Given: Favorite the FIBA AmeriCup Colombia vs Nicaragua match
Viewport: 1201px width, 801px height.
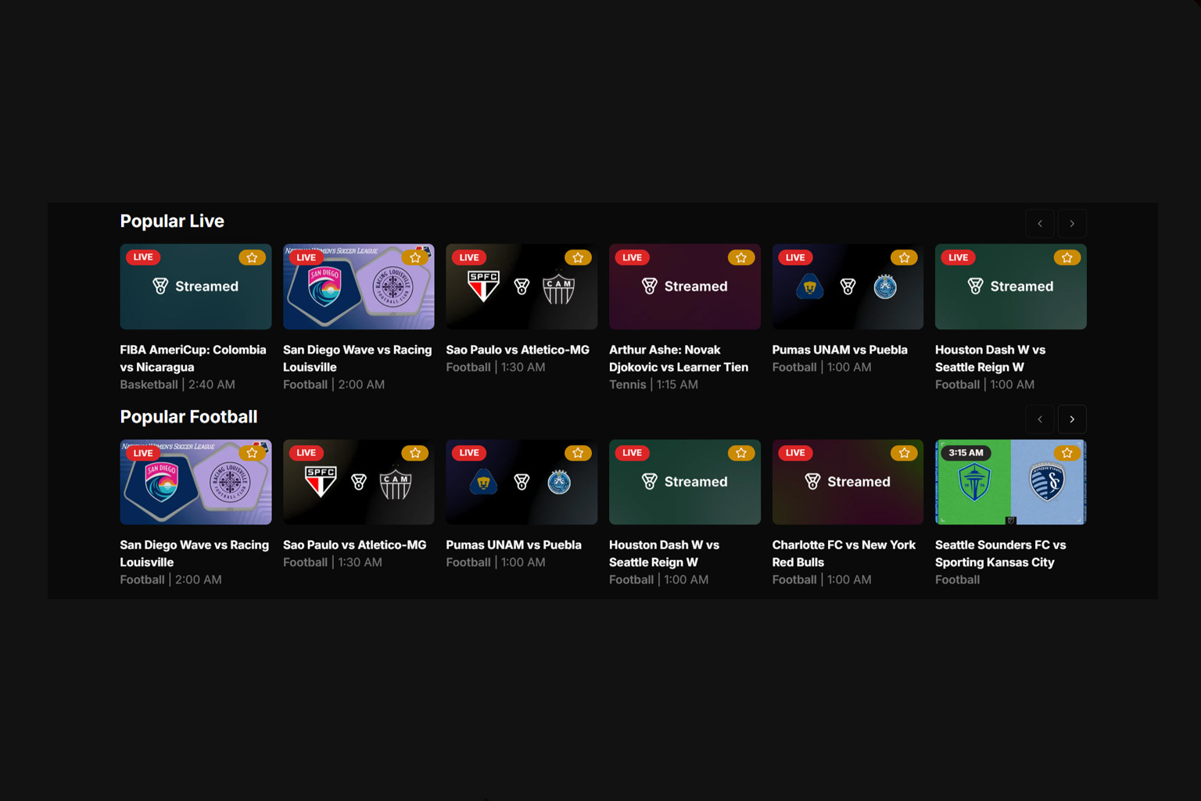Looking at the screenshot, I should 252,257.
